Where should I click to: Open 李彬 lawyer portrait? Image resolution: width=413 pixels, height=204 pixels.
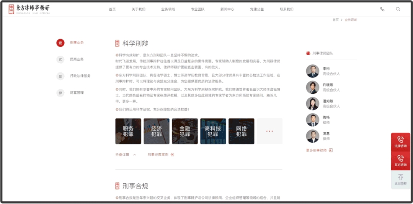pyautogui.click(x=313, y=71)
